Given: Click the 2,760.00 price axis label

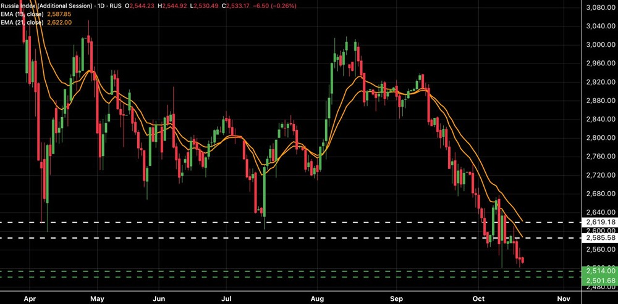Looking at the screenshot, I should click(601, 156).
